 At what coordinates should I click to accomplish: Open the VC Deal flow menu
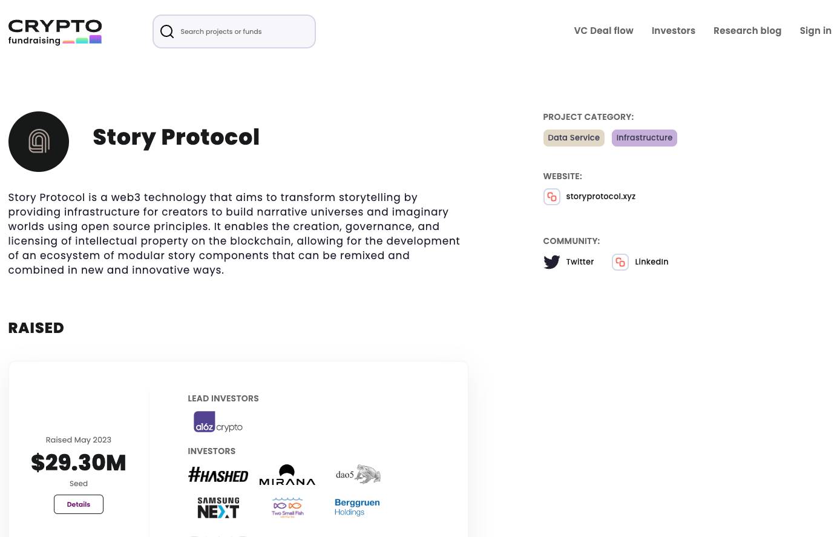[603, 31]
